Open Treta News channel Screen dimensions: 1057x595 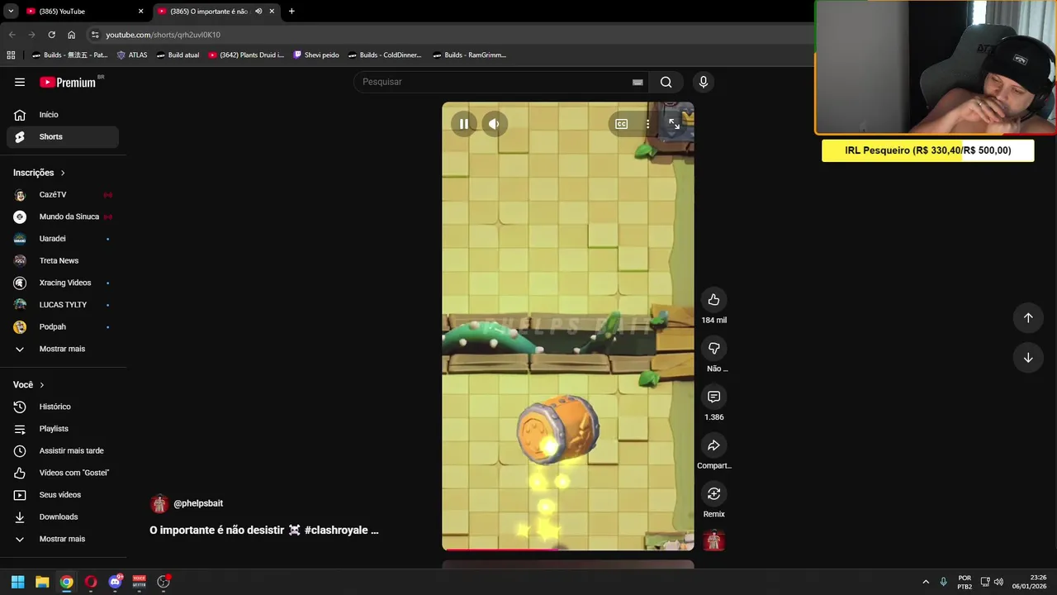tap(63, 260)
